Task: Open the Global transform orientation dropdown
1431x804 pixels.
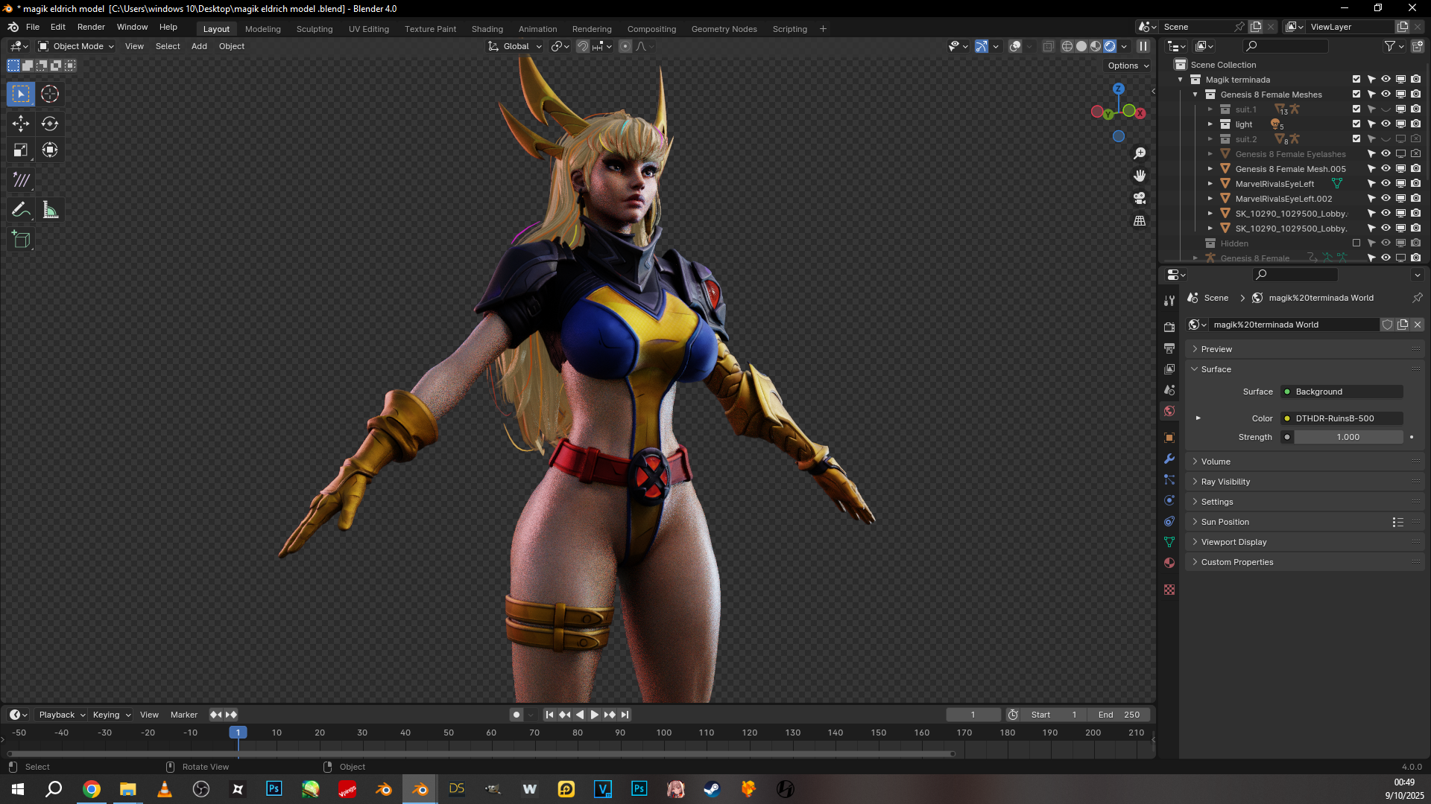Action: click(515, 46)
